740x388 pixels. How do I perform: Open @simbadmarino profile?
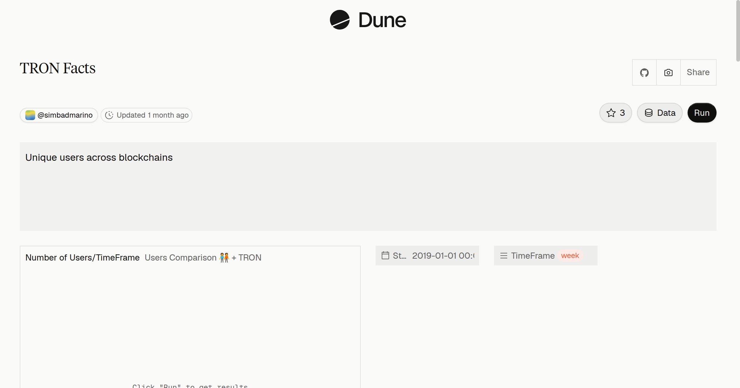[59, 115]
